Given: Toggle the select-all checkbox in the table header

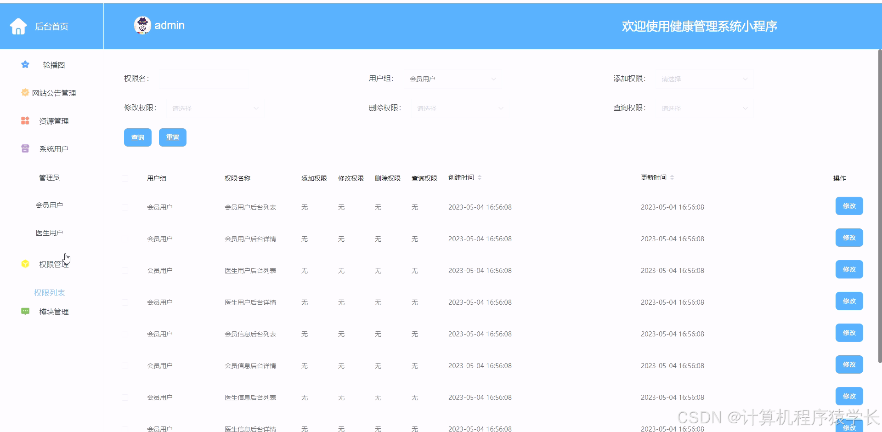Looking at the screenshot, I should tap(125, 178).
